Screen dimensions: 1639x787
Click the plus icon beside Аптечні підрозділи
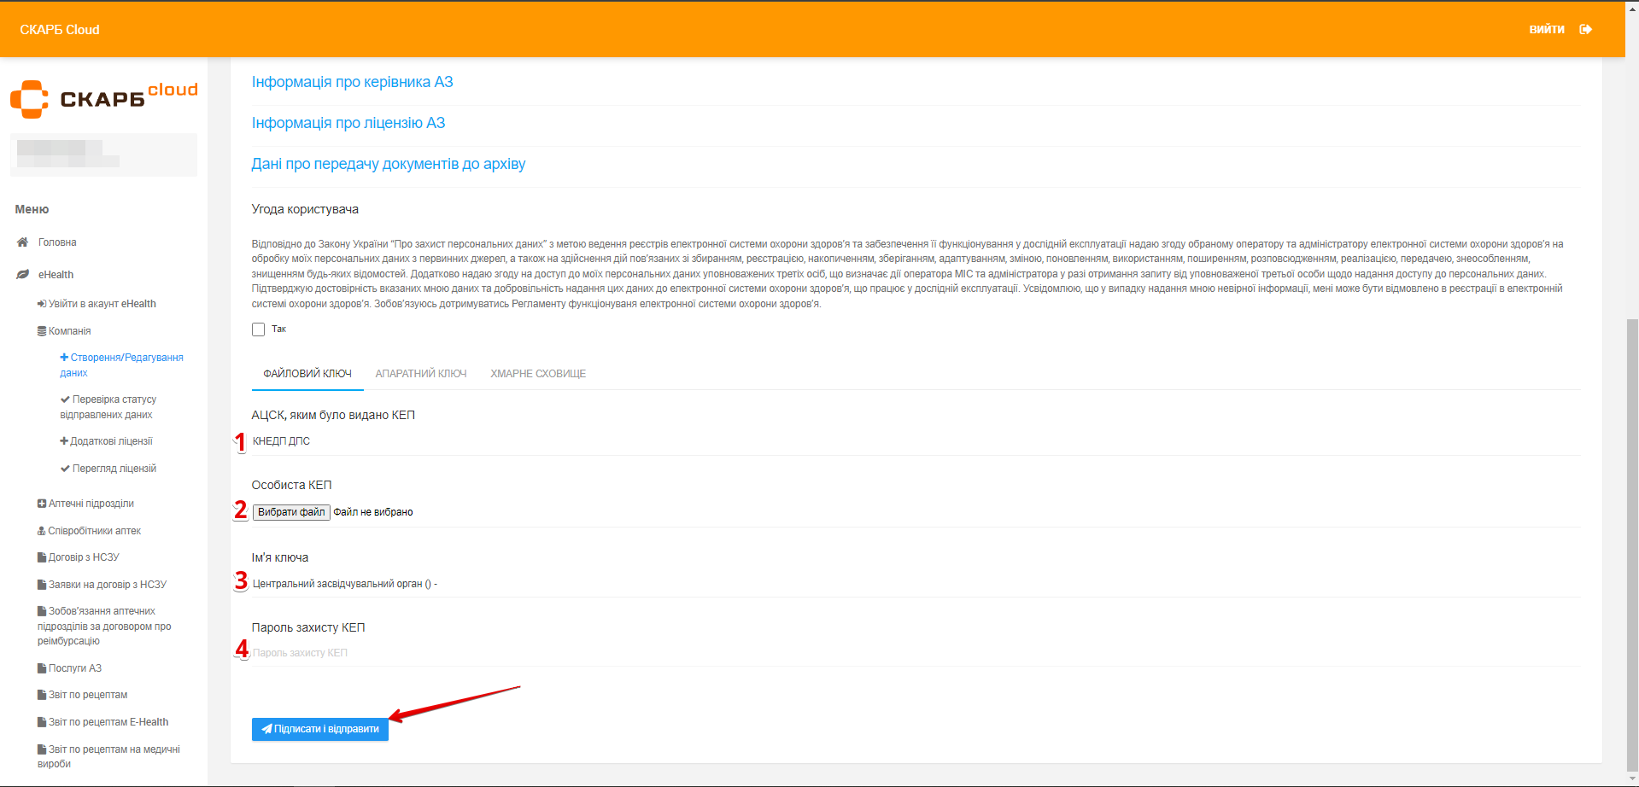point(42,504)
